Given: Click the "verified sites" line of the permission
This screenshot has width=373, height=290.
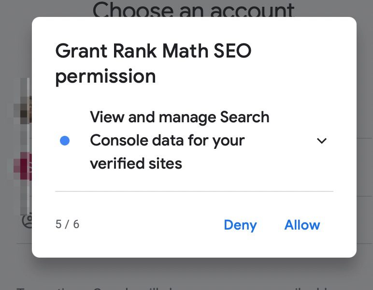Looking at the screenshot, I should (136, 163).
